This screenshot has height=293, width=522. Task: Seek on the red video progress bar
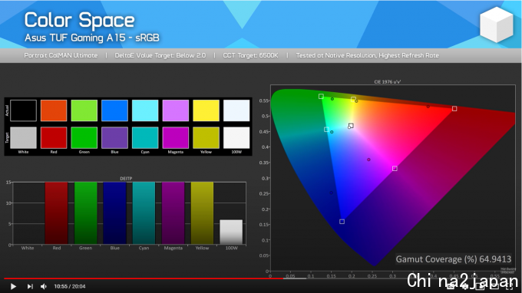pyautogui.click(x=144, y=278)
